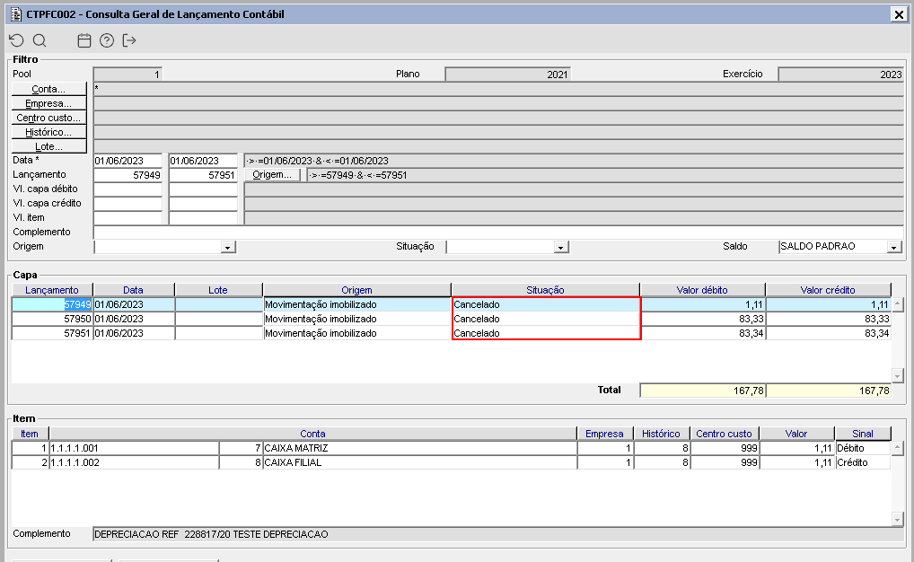Click the Histórico column header

coord(661,433)
